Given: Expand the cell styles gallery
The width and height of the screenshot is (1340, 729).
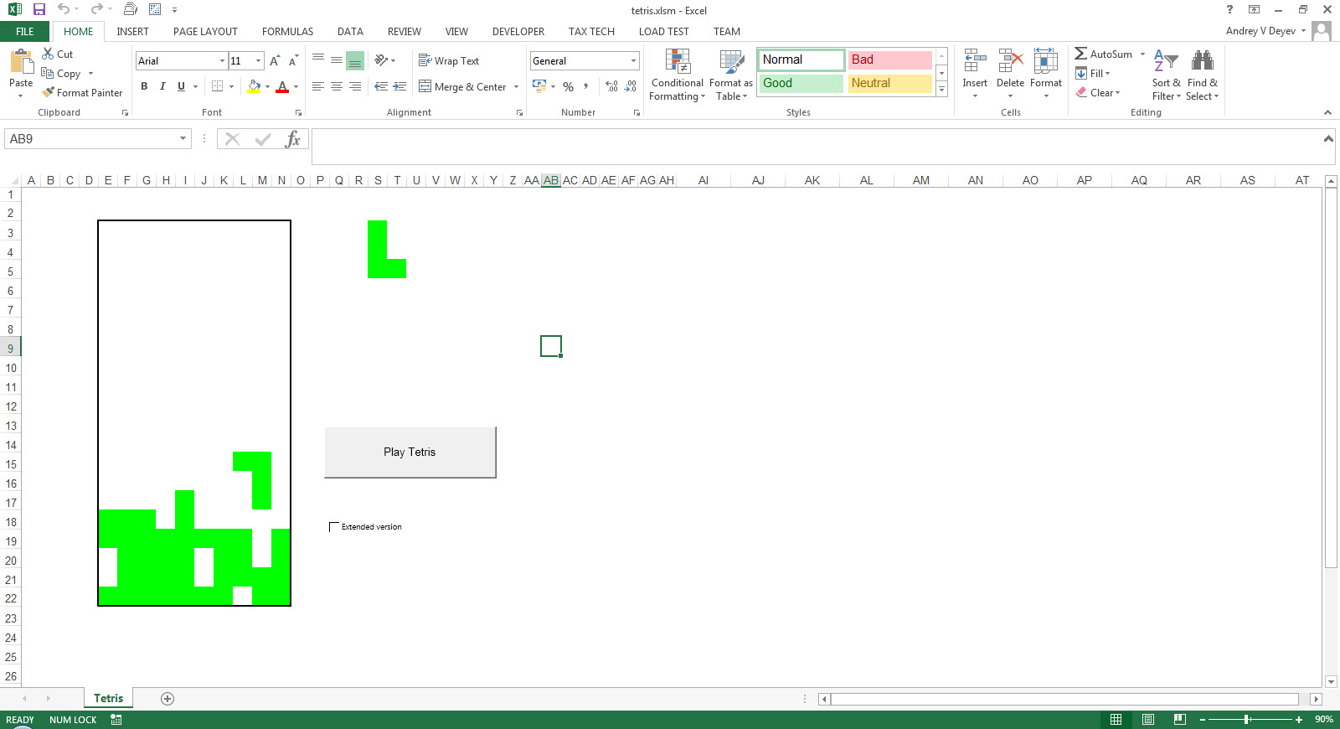Looking at the screenshot, I should (942, 90).
